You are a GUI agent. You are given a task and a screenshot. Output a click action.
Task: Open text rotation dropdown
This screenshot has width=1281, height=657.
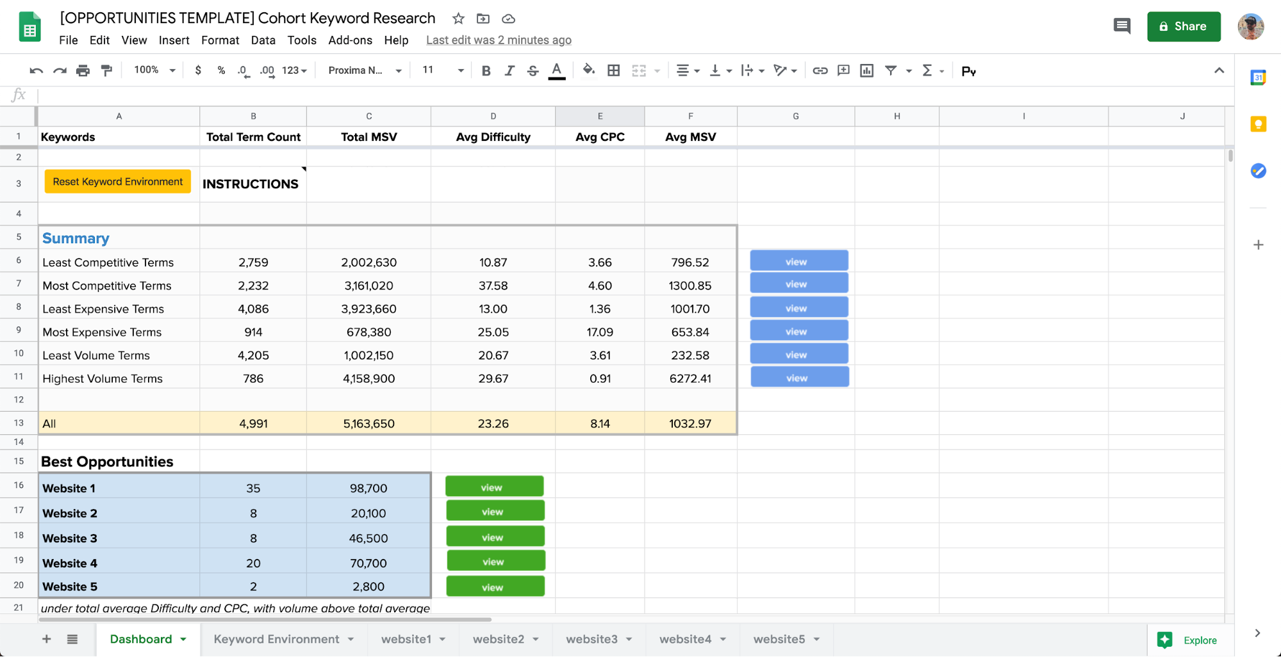(x=785, y=70)
